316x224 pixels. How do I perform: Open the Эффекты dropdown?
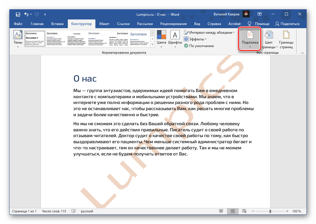coord(195,39)
